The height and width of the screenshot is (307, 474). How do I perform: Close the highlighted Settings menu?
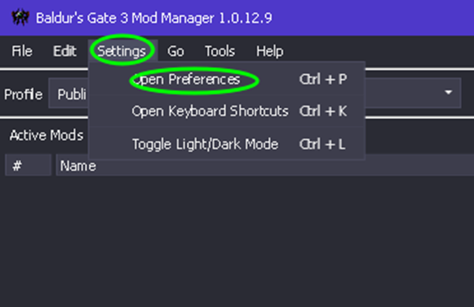point(121,51)
